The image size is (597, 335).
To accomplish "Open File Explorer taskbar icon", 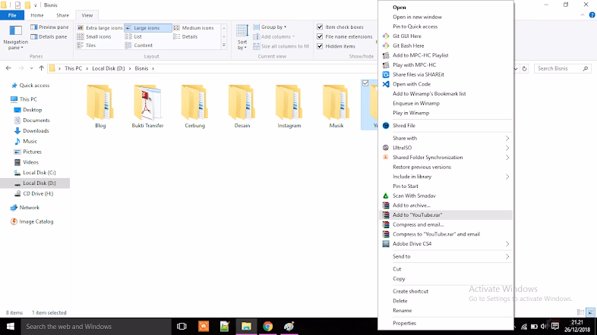I will point(246,326).
